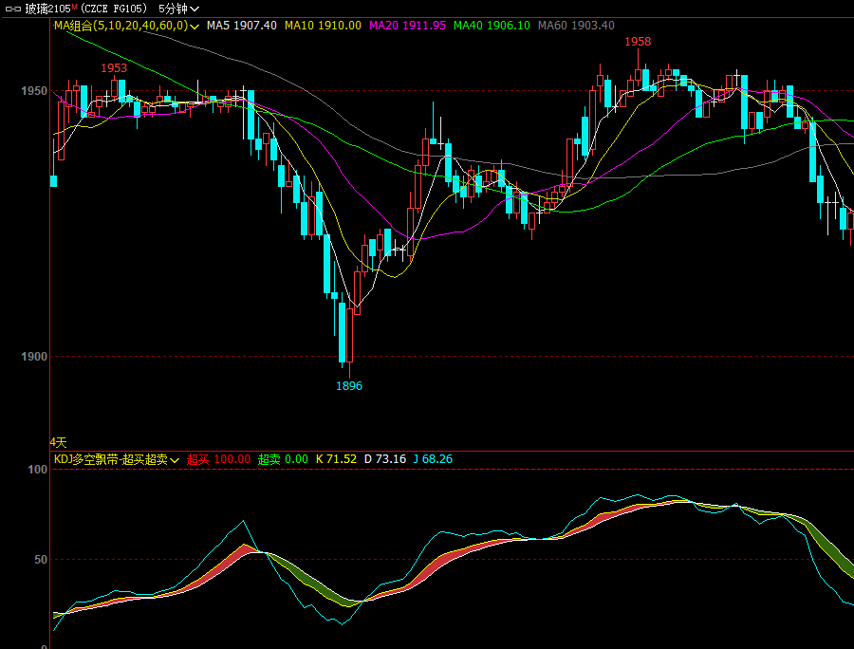Click the 玻璃2105 contract name
The height and width of the screenshot is (649, 854).
point(46,9)
